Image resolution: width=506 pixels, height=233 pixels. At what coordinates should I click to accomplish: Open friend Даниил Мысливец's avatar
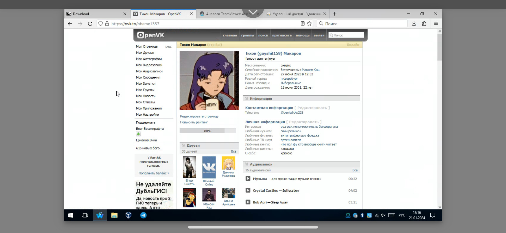coord(228,163)
